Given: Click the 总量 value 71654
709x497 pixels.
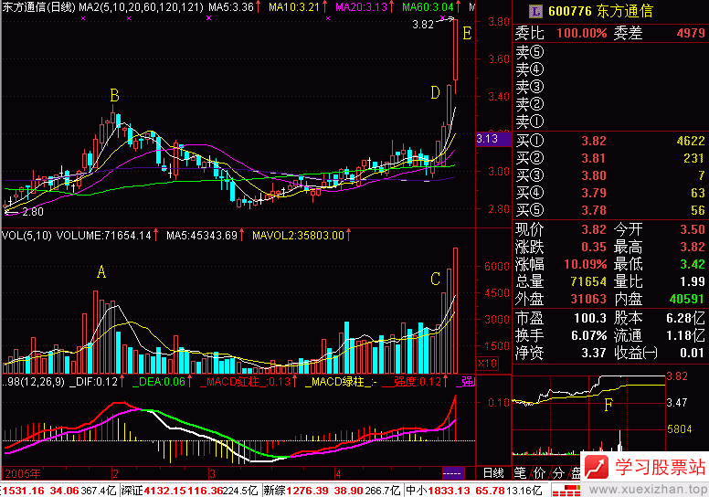Looking at the screenshot, I should [x=588, y=281].
